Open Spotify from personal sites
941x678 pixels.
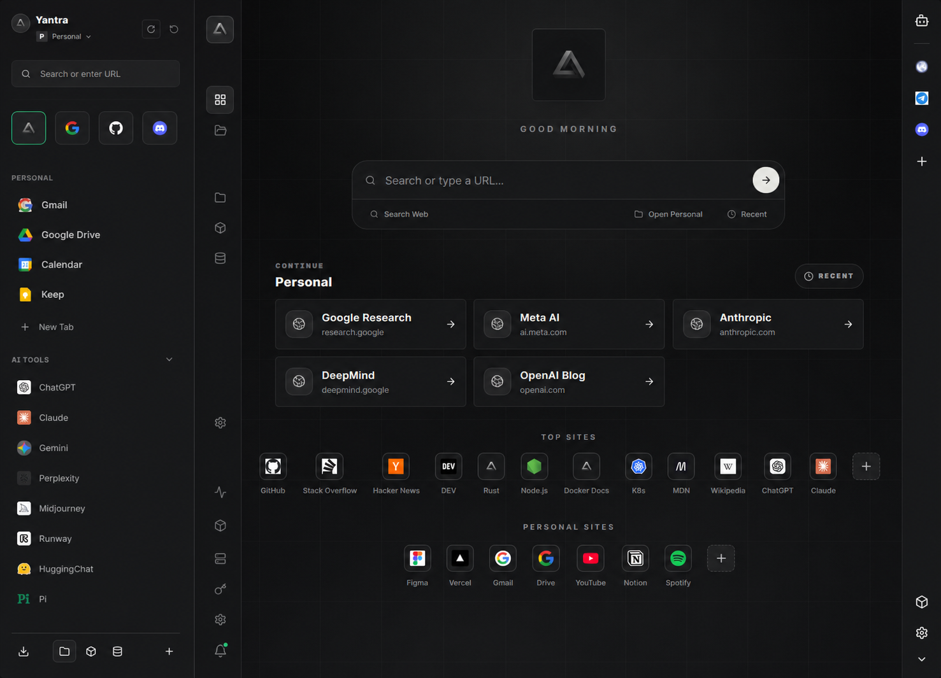[x=678, y=558]
